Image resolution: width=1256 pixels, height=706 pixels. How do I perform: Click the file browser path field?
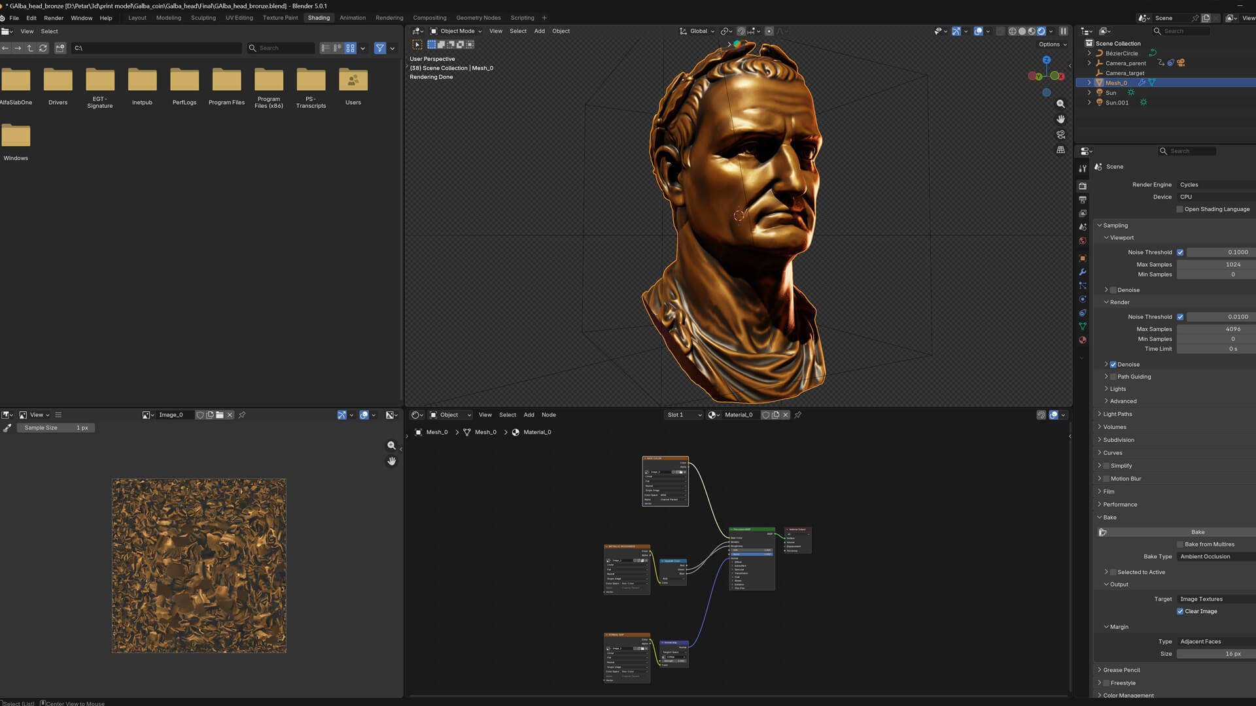click(x=156, y=48)
